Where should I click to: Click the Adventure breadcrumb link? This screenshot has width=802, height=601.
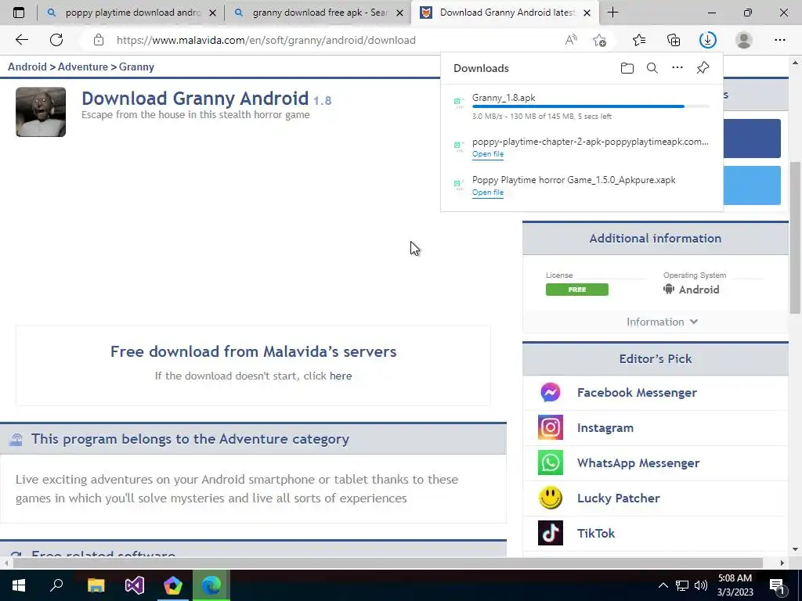pos(83,67)
